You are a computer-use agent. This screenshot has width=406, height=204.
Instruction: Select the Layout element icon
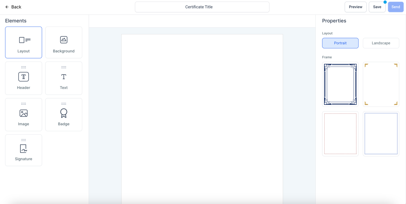point(25,40)
